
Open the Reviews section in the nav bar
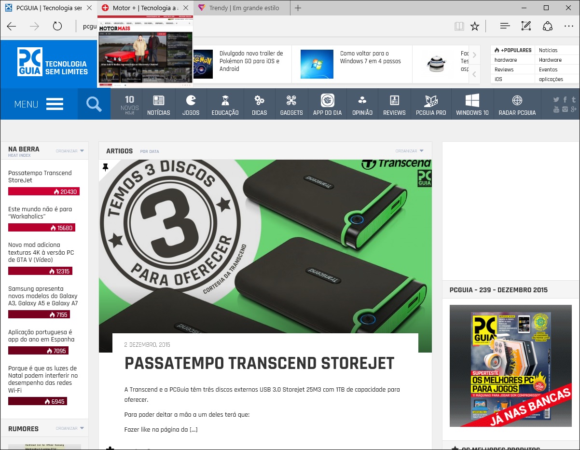[x=394, y=104]
